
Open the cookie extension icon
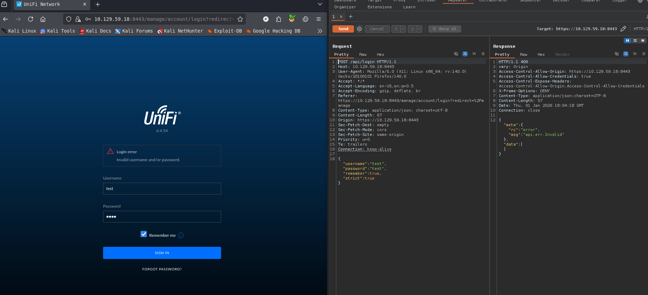(305, 19)
